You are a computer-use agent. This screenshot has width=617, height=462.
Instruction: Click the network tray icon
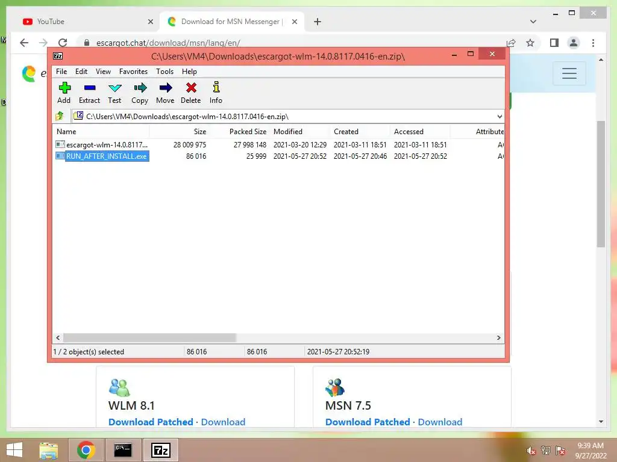pos(546,451)
